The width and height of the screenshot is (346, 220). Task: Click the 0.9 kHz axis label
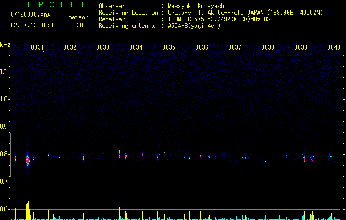coord(4,127)
